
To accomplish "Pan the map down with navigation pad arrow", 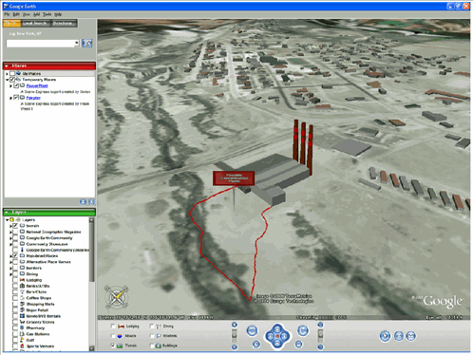I will (x=277, y=344).
